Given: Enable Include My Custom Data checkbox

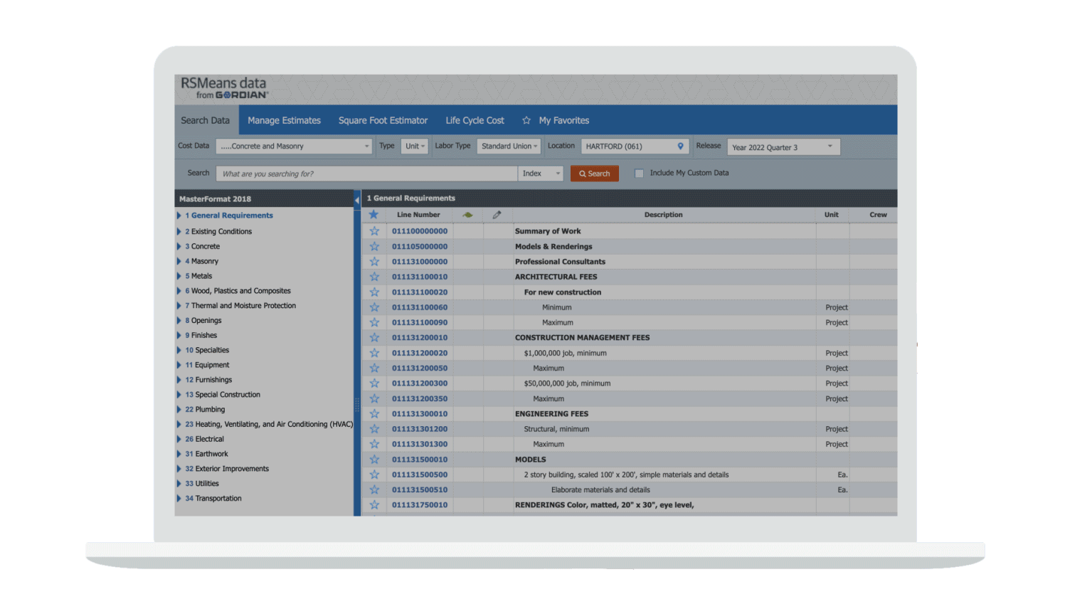Looking at the screenshot, I should [x=639, y=173].
